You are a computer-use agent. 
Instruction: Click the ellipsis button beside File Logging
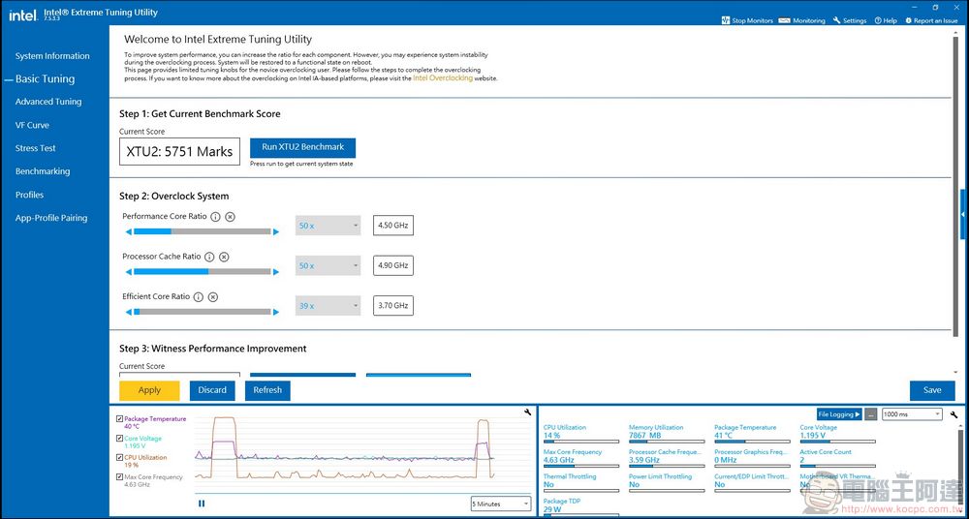tap(871, 414)
